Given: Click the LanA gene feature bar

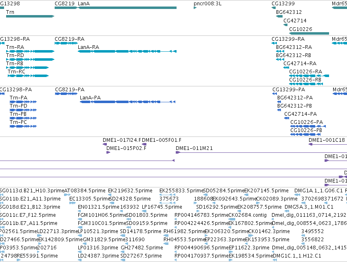Looking at the screenshot, I should point(127,8).
